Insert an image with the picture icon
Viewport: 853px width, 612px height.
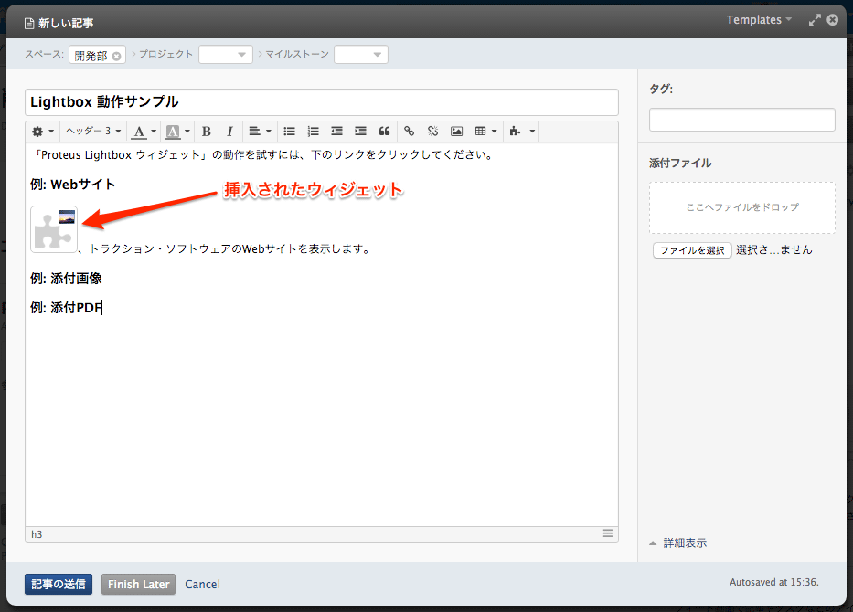coord(456,132)
